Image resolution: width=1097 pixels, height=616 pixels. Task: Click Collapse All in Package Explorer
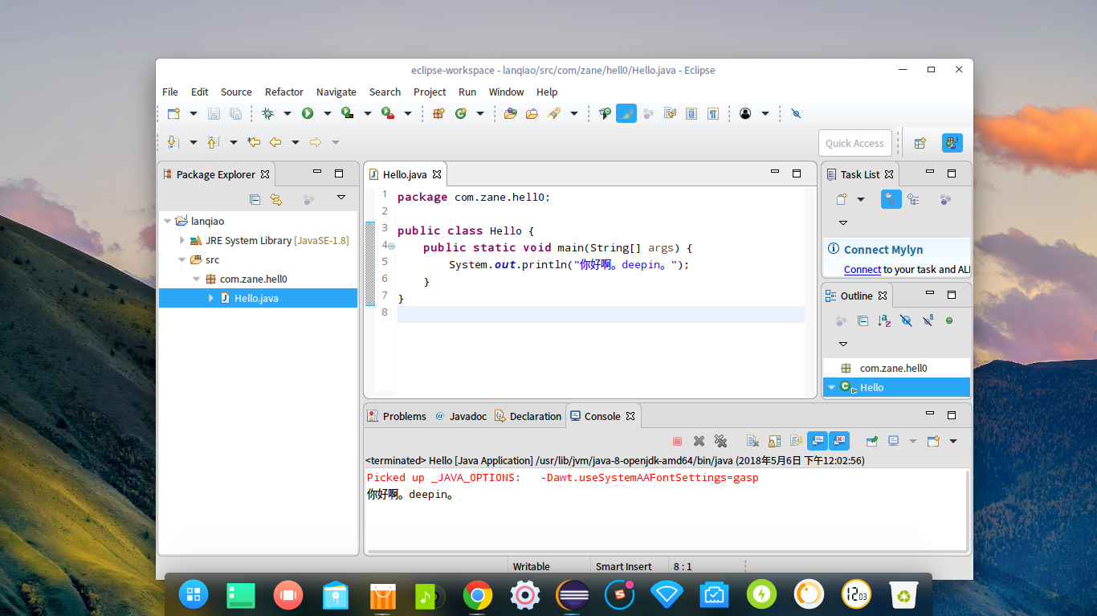(255, 199)
